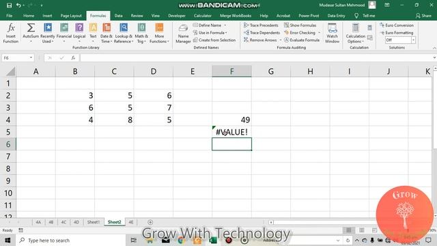The height and width of the screenshot is (246, 437).
Task: Open the Watch Window
Action: point(333,33)
